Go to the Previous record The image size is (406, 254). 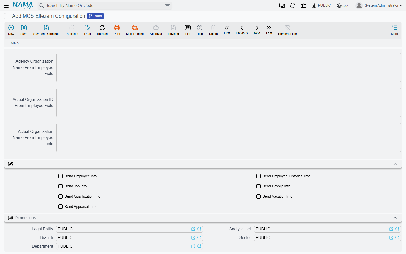pos(242,30)
